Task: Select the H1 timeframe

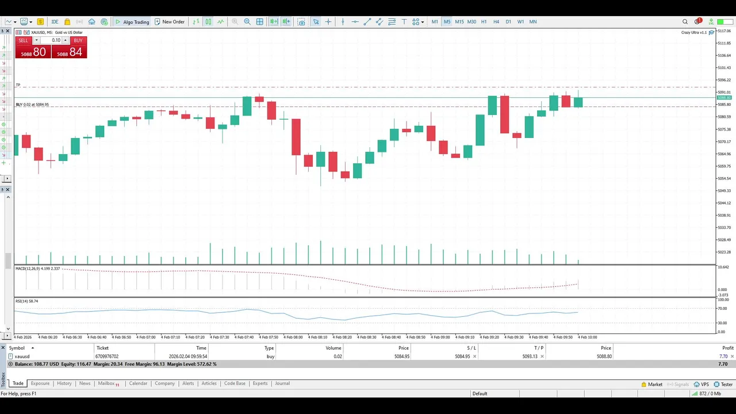Action: click(x=484, y=22)
